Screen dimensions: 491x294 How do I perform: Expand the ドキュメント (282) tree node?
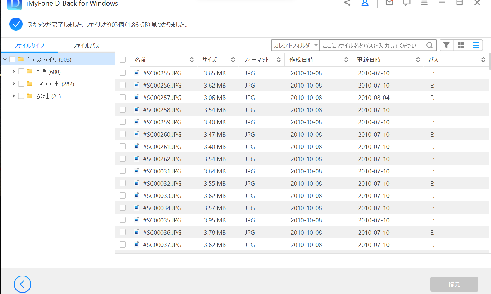point(13,84)
